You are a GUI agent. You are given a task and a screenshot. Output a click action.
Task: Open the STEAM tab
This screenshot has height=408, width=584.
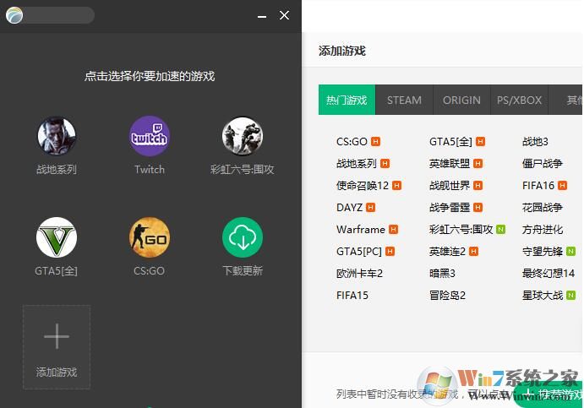404,100
